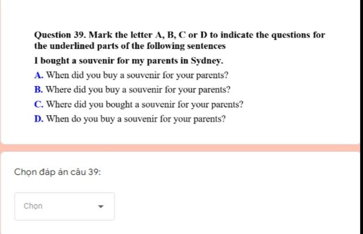The height and width of the screenshot is (234, 363).
Task: Click 'the underlined parts of the following sentences' line
Action: pyautogui.click(x=130, y=46)
